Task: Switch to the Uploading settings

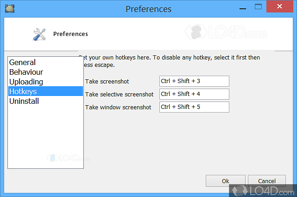Action: point(45,82)
